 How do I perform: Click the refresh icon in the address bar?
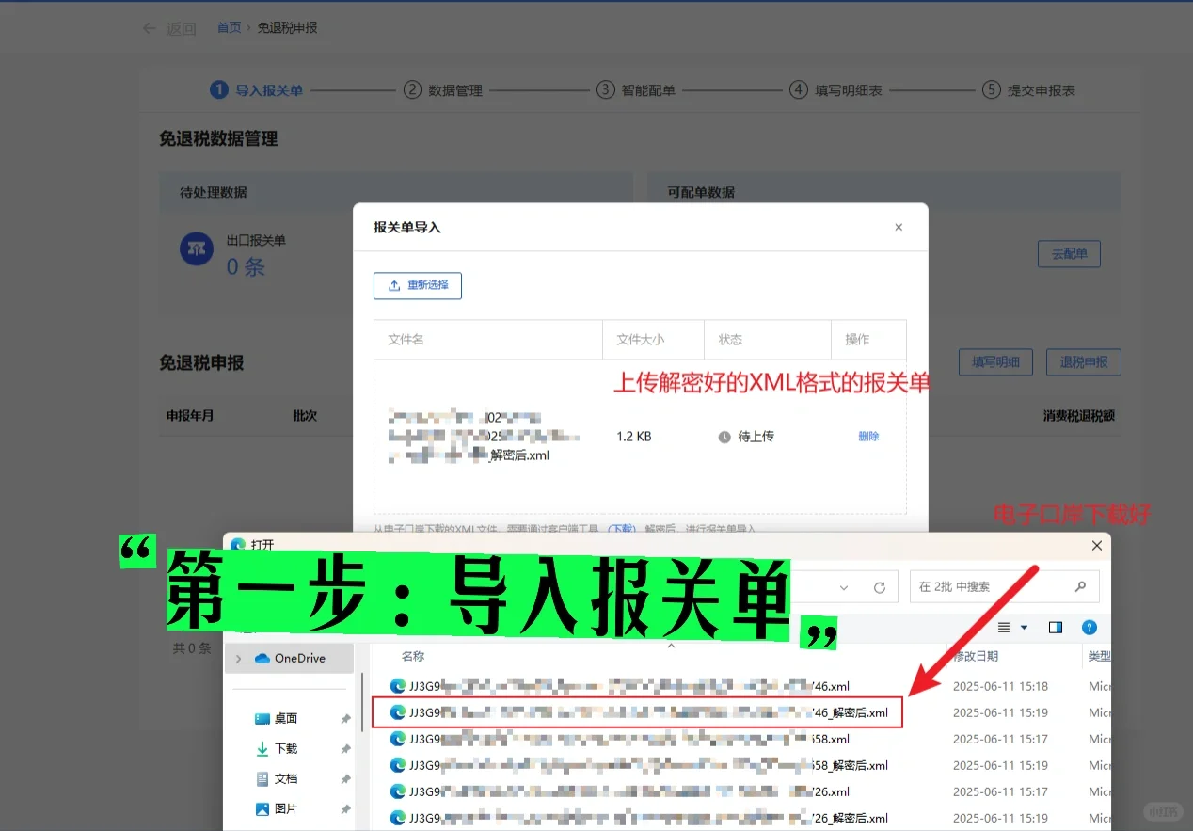[880, 586]
